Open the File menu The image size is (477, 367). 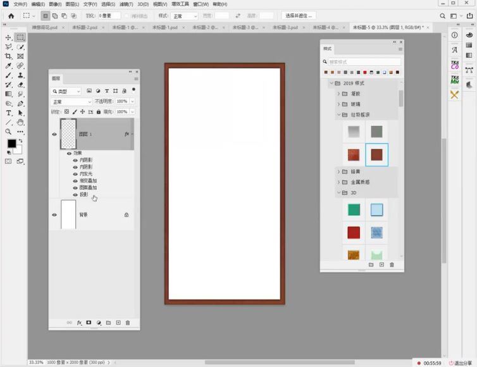click(20, 4)
